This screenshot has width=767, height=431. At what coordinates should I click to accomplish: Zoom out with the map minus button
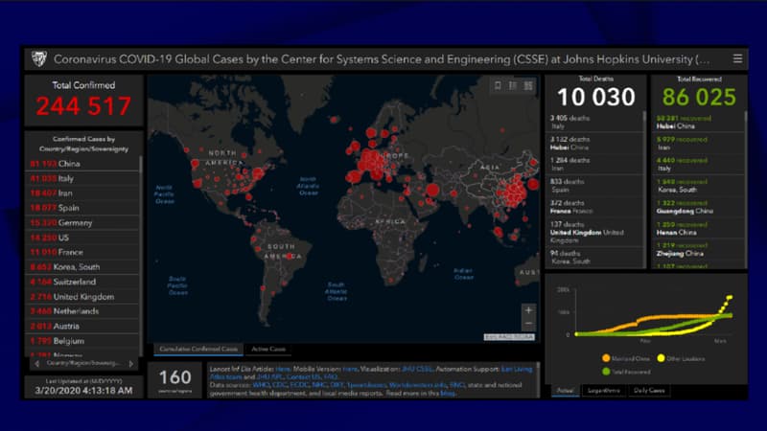(528, 324)
